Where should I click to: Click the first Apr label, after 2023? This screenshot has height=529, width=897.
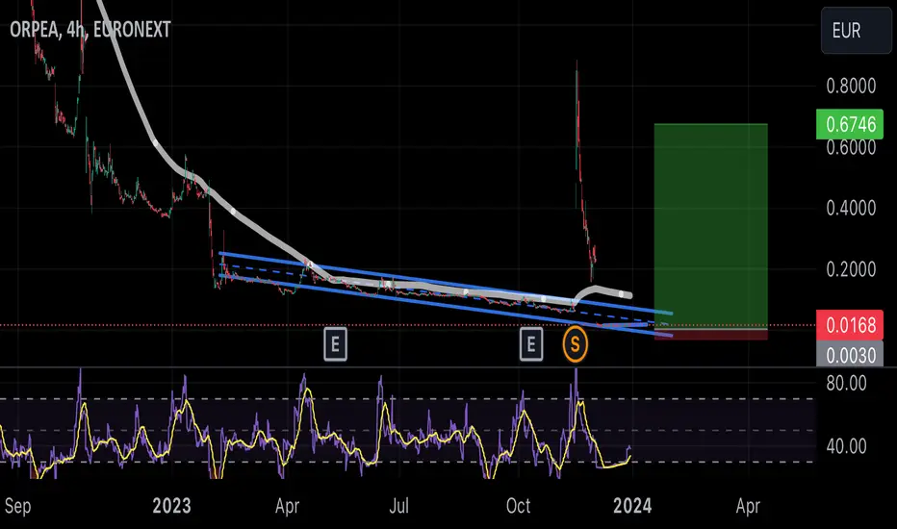point(287,506)
